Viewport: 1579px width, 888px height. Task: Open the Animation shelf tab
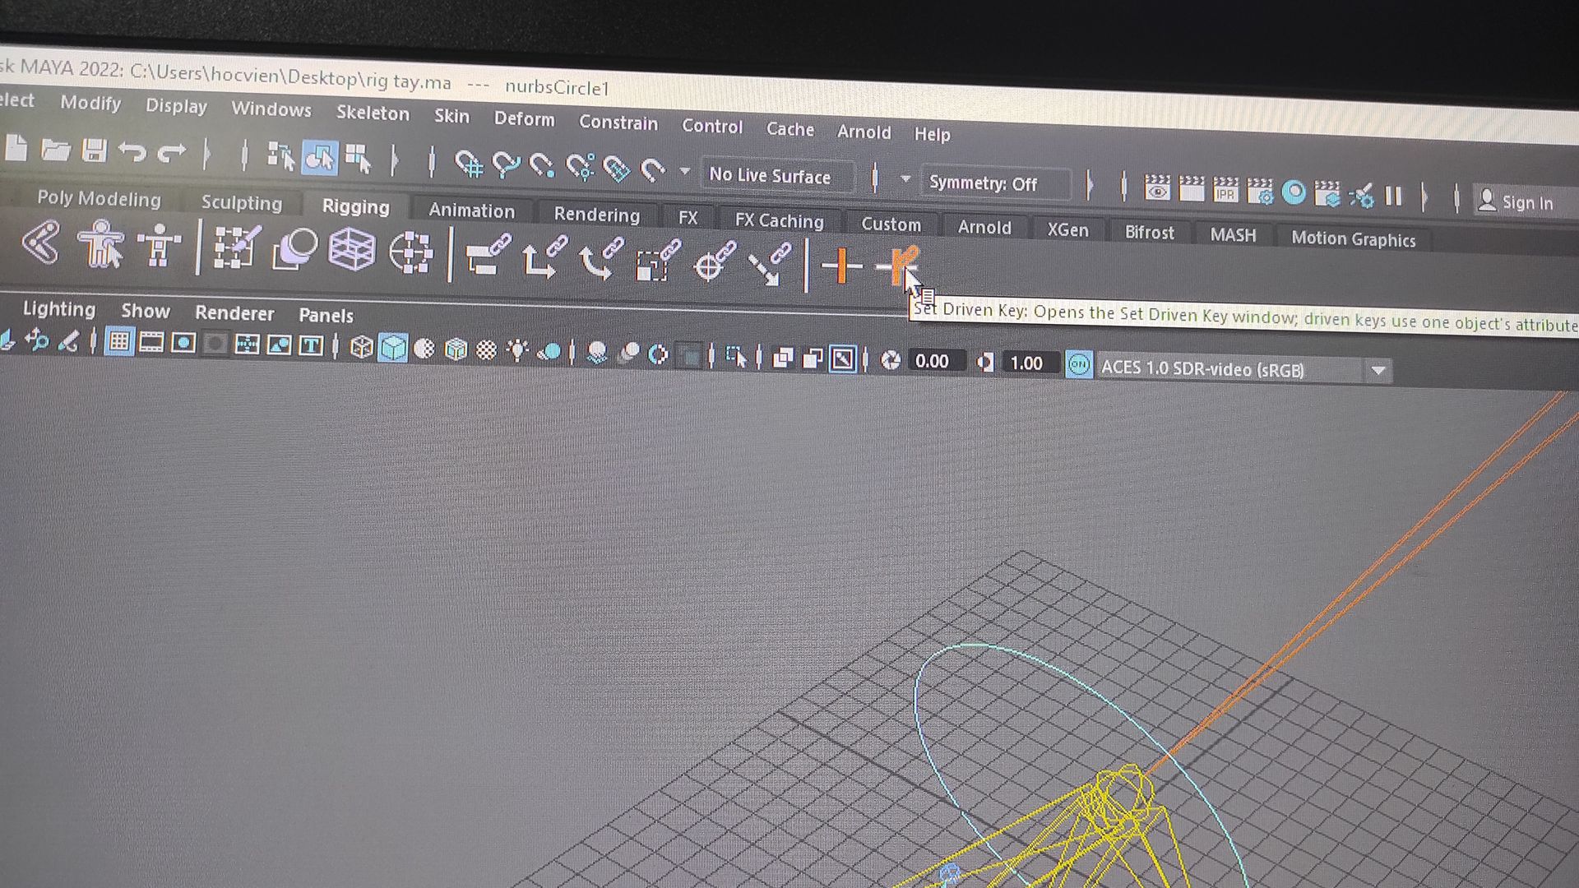[x=471, y=210]
